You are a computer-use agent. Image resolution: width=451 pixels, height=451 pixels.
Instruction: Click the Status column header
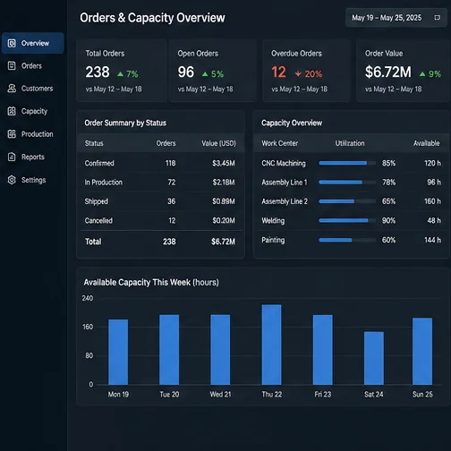click(94, 143)
